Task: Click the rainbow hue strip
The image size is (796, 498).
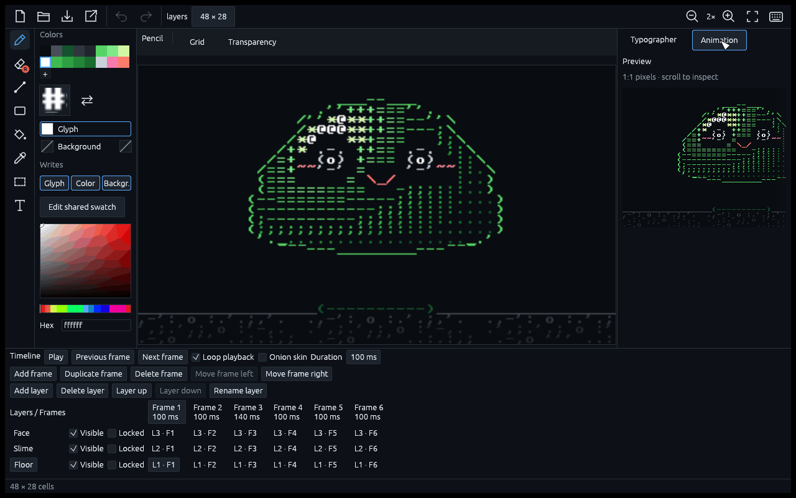Action: 85,309
